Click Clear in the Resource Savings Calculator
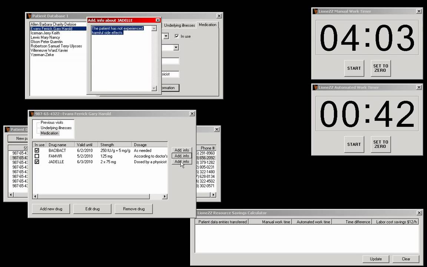 click(x=406, y=259)
